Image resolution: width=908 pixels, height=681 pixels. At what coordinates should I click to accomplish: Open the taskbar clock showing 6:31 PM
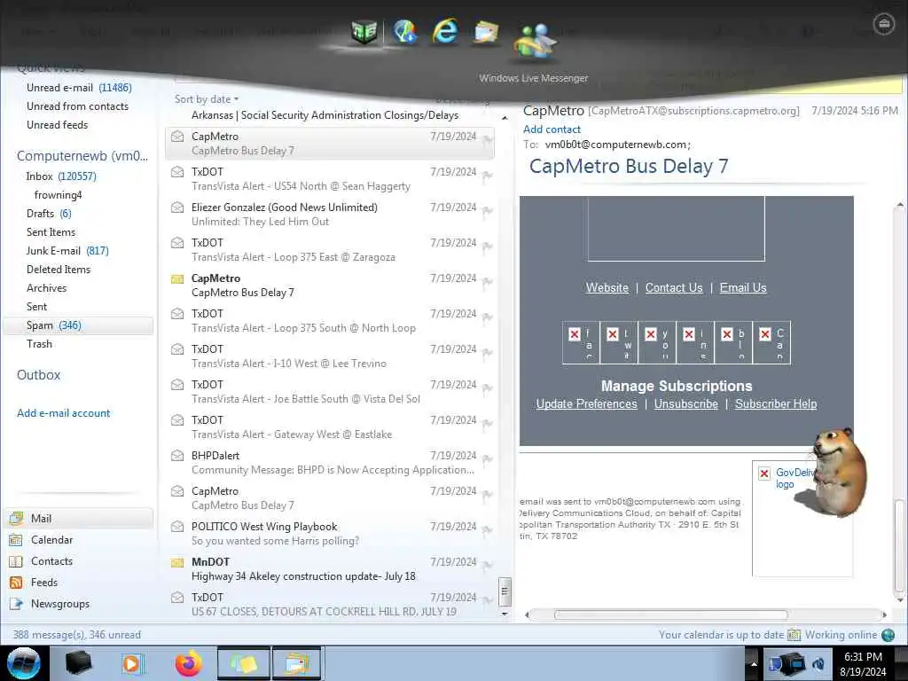point(863,664)
